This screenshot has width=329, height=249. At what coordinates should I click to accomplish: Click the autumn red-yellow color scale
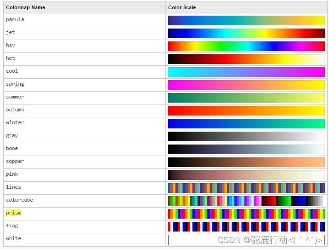coord(246,111)
